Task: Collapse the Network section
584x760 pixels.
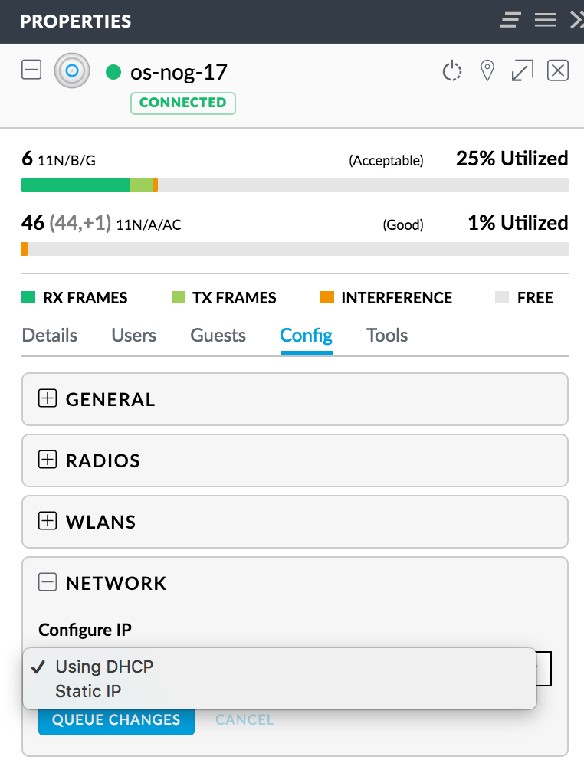Action: (48, 582)
